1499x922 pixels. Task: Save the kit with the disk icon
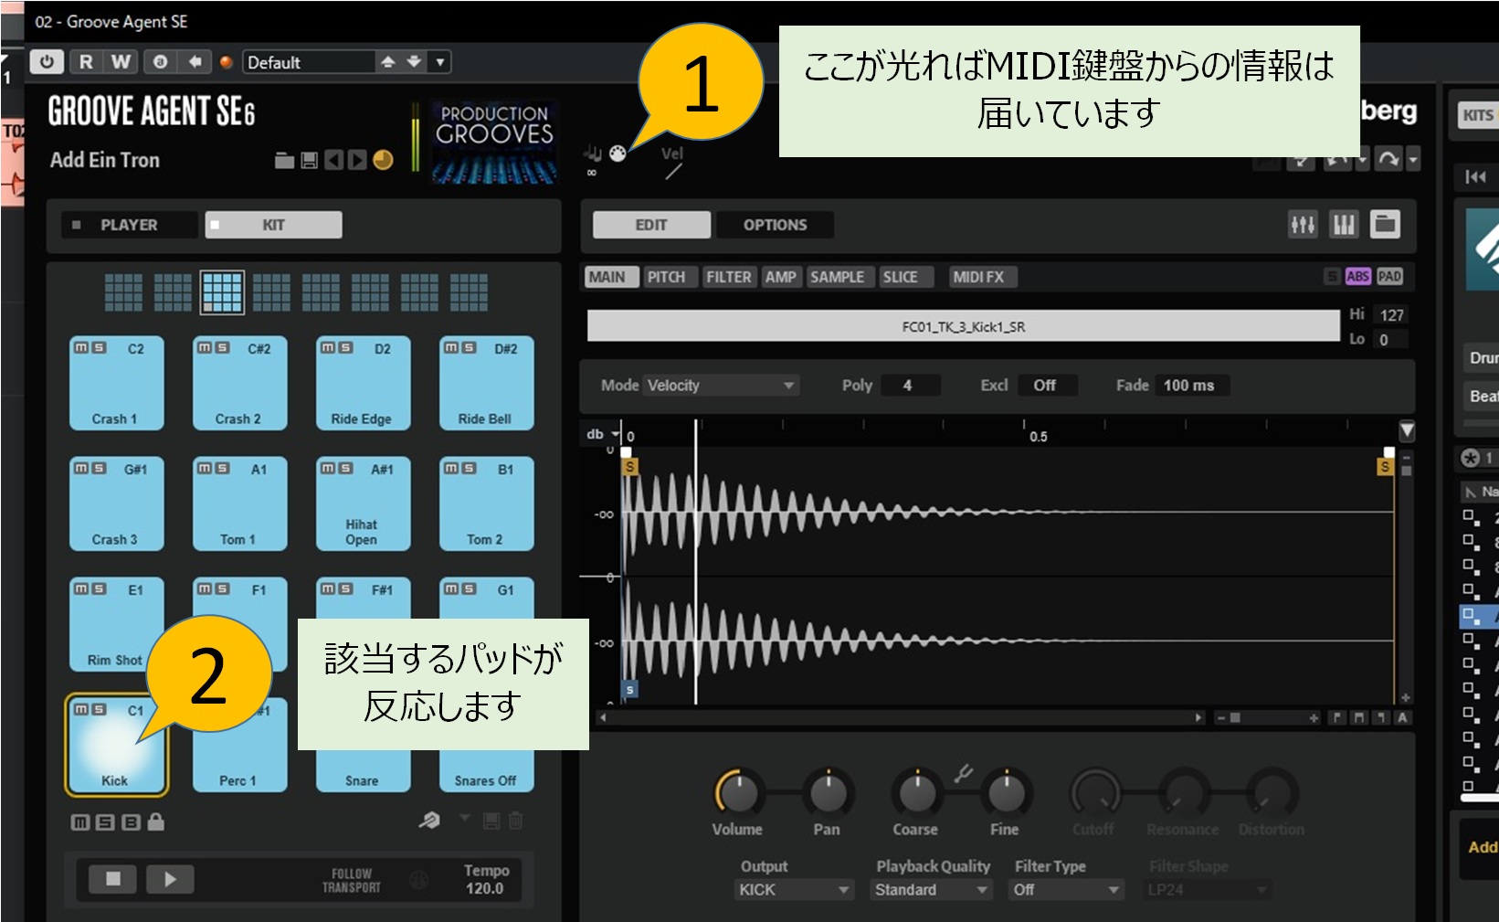309,161
